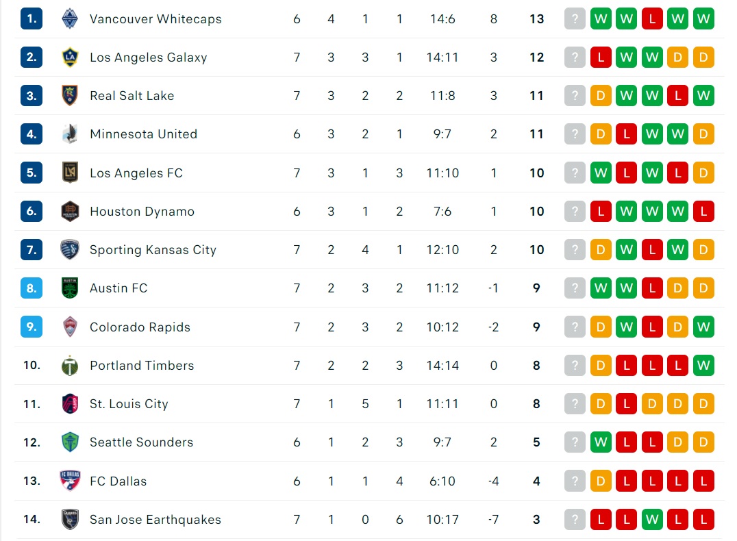Click the Real Salt Lake shield logo
This screenshot has width=737, height=541.
click(x=70, y=95)
